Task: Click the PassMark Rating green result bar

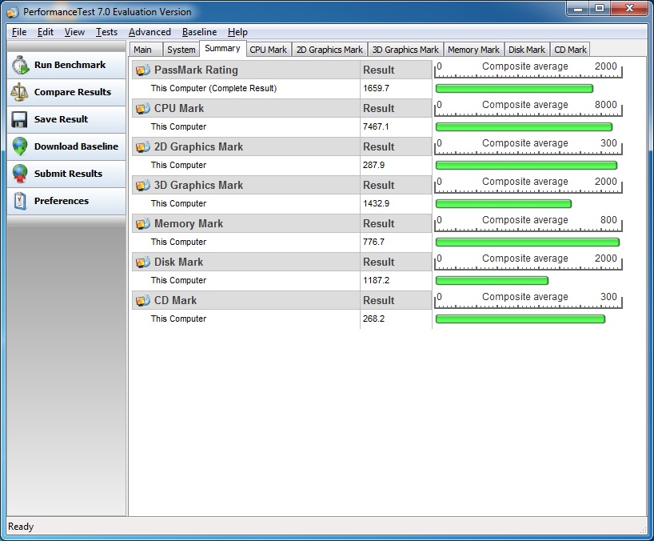Action: coord(514,89)
